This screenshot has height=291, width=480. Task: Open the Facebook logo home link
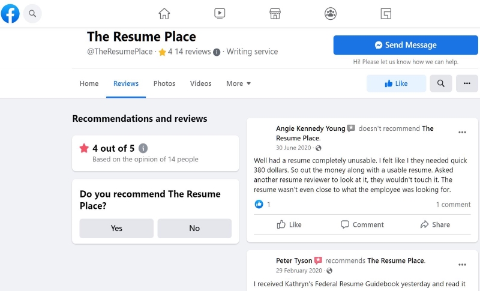coord(10,13)
